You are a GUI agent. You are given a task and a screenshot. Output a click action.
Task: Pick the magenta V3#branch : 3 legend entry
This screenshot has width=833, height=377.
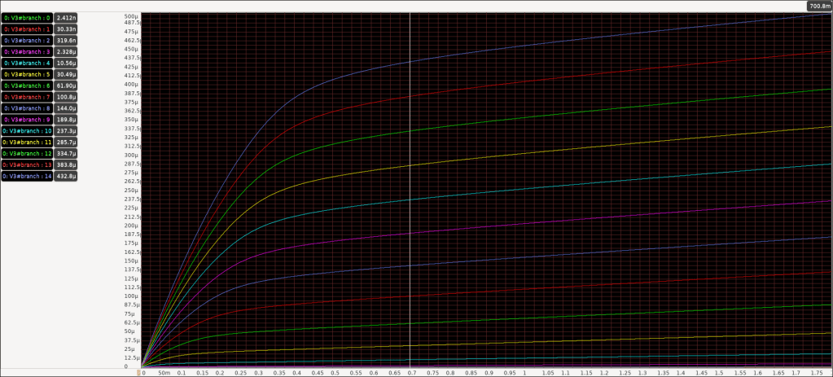click(27, 51)
